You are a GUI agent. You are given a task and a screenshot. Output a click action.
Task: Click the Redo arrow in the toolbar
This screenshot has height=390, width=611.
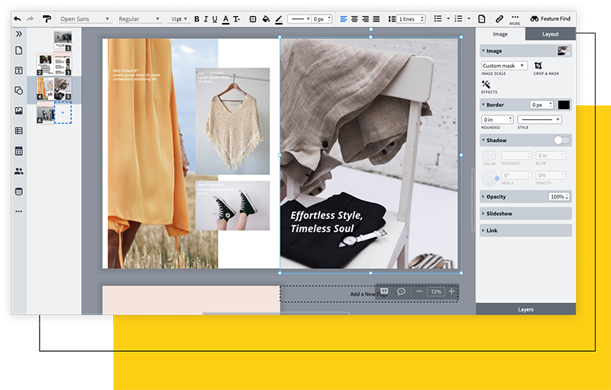pos(30,18)
